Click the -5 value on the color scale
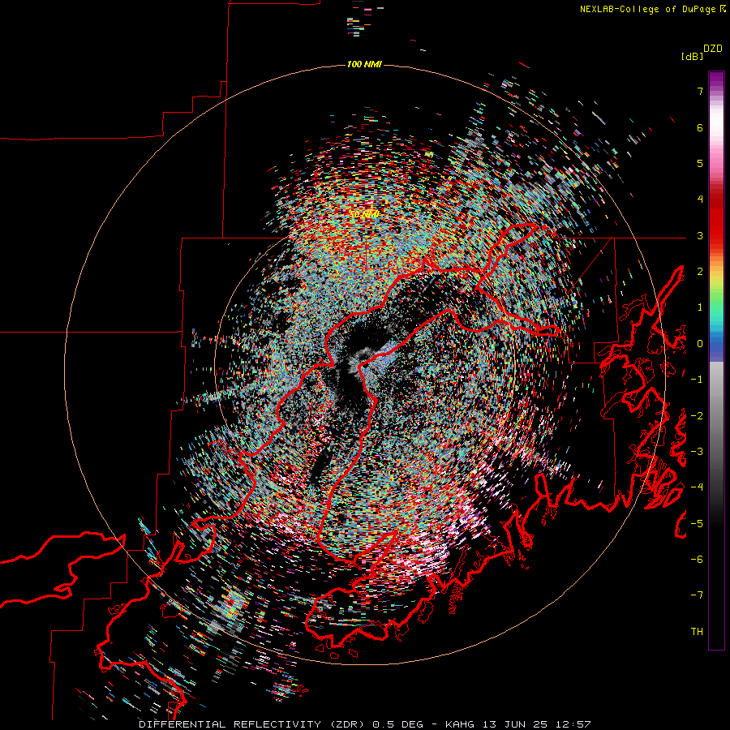 point(697,524)
